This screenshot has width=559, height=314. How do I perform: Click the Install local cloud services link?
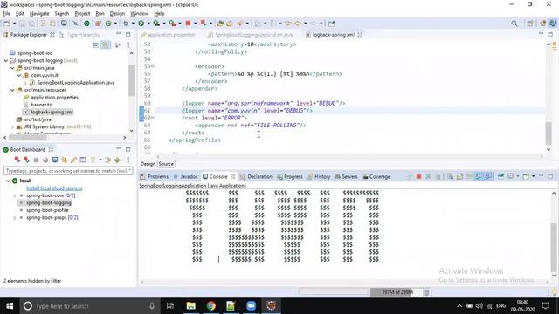click(x=54, y=188)
